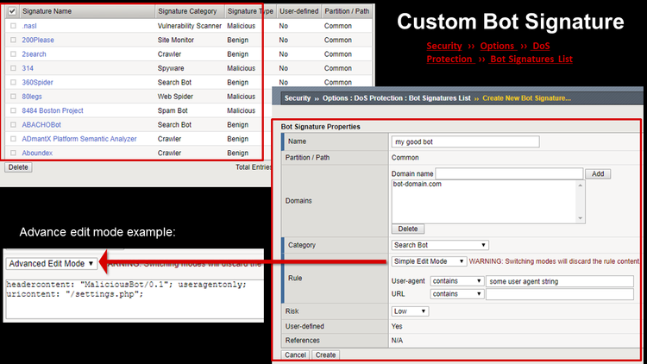Open the ABACHOBot signature link

pyautogui.click(x=41, y=124)
